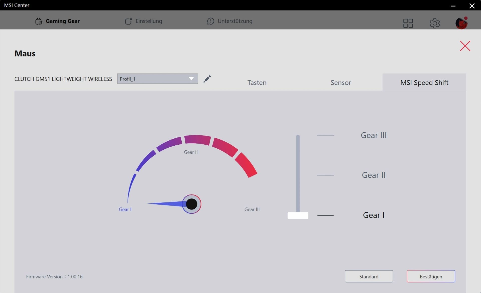The width and height of the screenshot is (481, 293).
Task: Click the Standard button
Action: [369, 276]
